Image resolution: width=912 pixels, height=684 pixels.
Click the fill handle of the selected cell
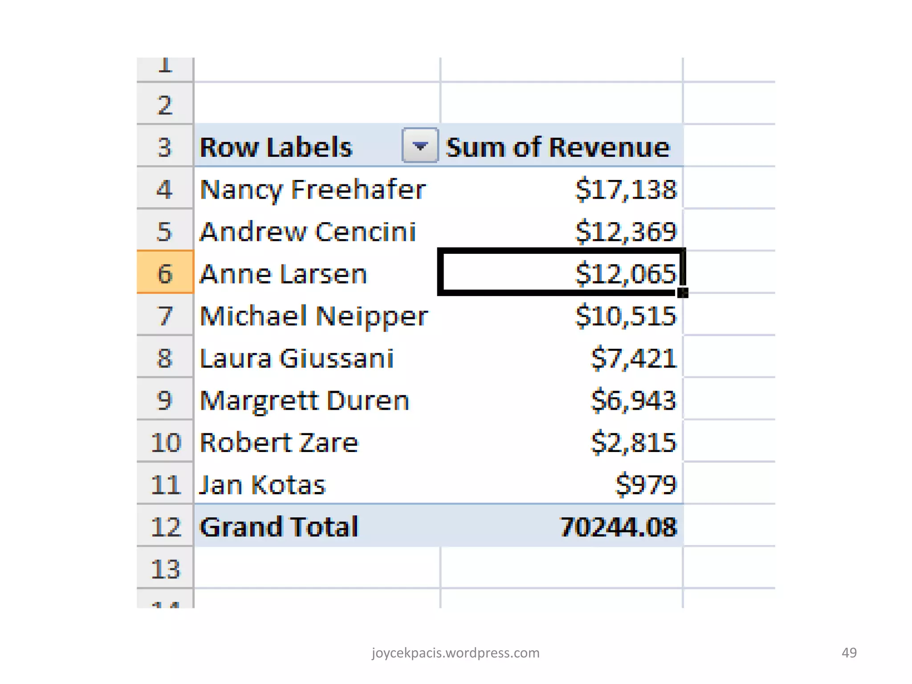pos(683,293)
